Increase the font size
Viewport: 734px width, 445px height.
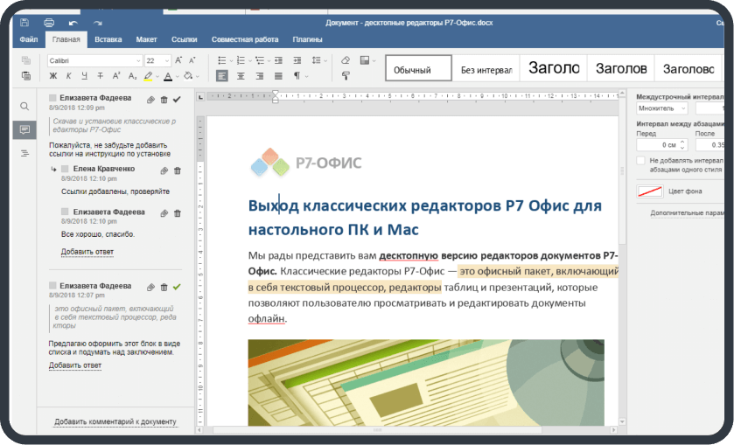[178, 60]
